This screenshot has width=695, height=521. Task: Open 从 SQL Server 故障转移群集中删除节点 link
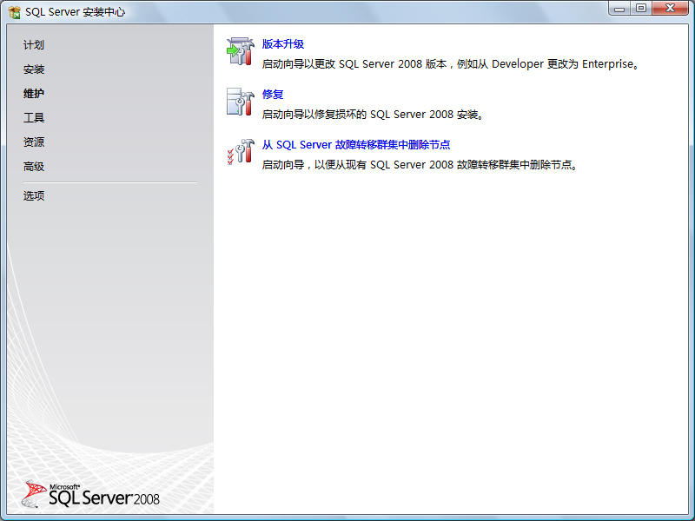pyautogui.click(x=356, y=145)
